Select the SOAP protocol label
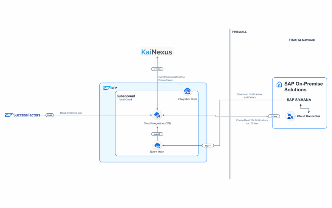Screen dimensions: 332x208 [x=50, y=115]
